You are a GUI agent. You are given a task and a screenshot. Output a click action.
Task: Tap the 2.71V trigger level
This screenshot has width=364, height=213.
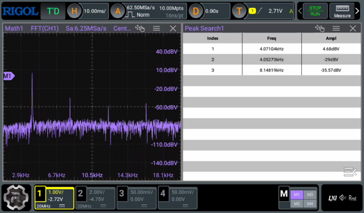(x=276, y=11)
